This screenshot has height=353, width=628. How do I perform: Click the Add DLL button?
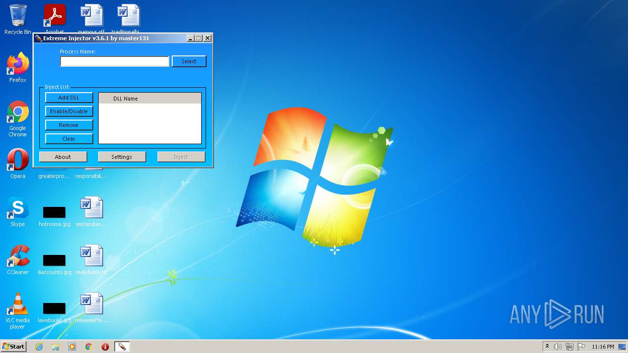click(69, 98)
